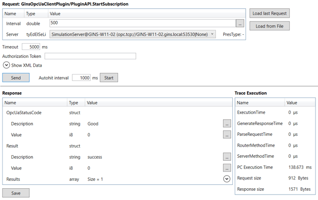Start the autohit timer
This screenshot has height=200, width=318.
tap(109, 78)
